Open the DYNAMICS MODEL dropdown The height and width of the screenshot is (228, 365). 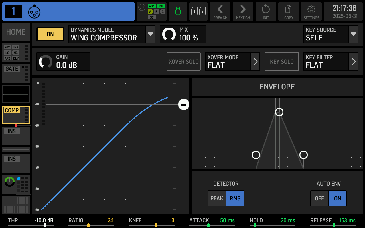pyautogui.click(x=150, y=34)
